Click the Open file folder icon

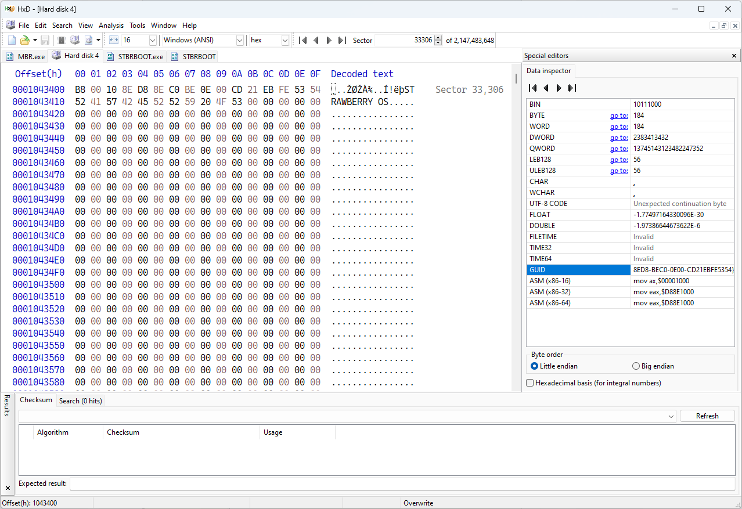tap(25, 40)
